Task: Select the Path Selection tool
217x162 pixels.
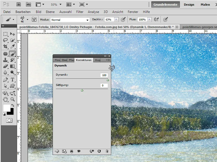Action: pos(5,86)
